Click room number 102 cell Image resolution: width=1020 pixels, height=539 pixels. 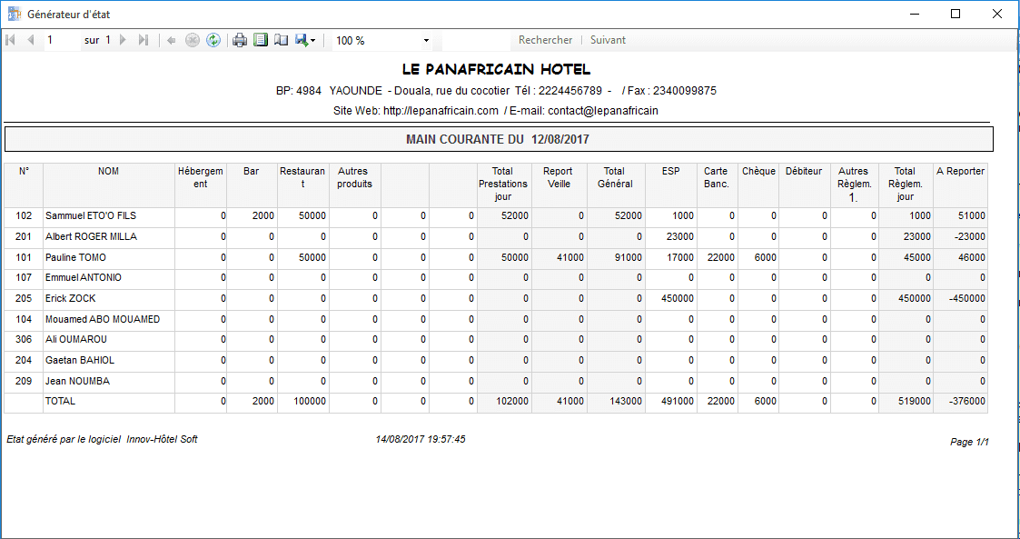pos(24,215)
